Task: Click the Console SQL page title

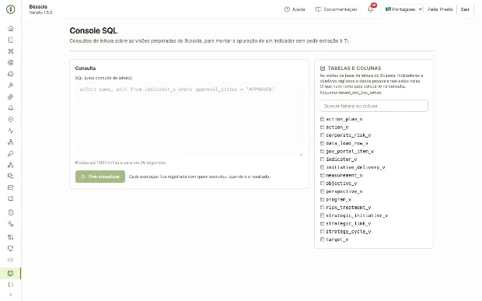Action: 93,30
